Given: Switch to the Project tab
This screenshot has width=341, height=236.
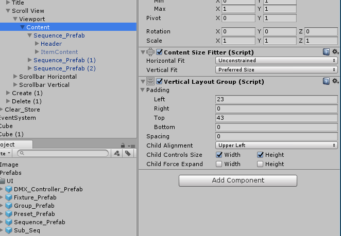Looking at the screenshot, I should click(x=15, y=144).
